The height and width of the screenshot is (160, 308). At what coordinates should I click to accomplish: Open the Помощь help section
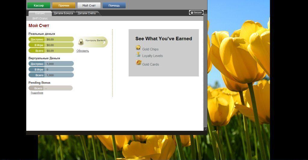click(114, 5)
